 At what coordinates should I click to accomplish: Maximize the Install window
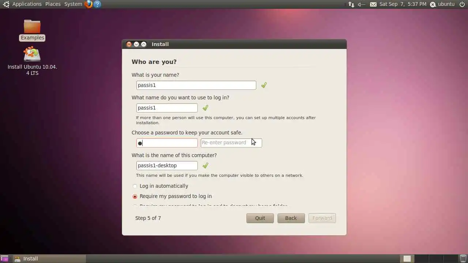(144, 44)
